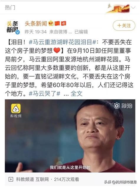The height and width of the screenshot is (187, 140).
Task: Open the 头条新闻 account name
Action: pyautogui.click(x=36, y=23)
